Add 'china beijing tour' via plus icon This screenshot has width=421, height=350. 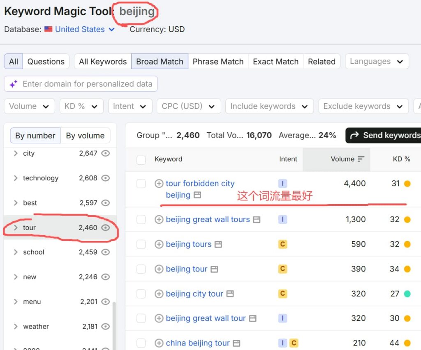159,343
